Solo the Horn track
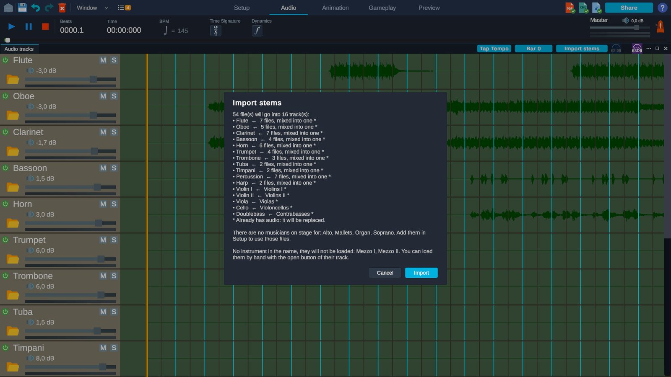The height and width of the screenshot is (377, 671). pos(114,204)
